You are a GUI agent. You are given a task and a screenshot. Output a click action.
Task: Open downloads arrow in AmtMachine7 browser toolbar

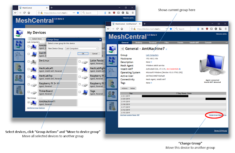(198, 29)
